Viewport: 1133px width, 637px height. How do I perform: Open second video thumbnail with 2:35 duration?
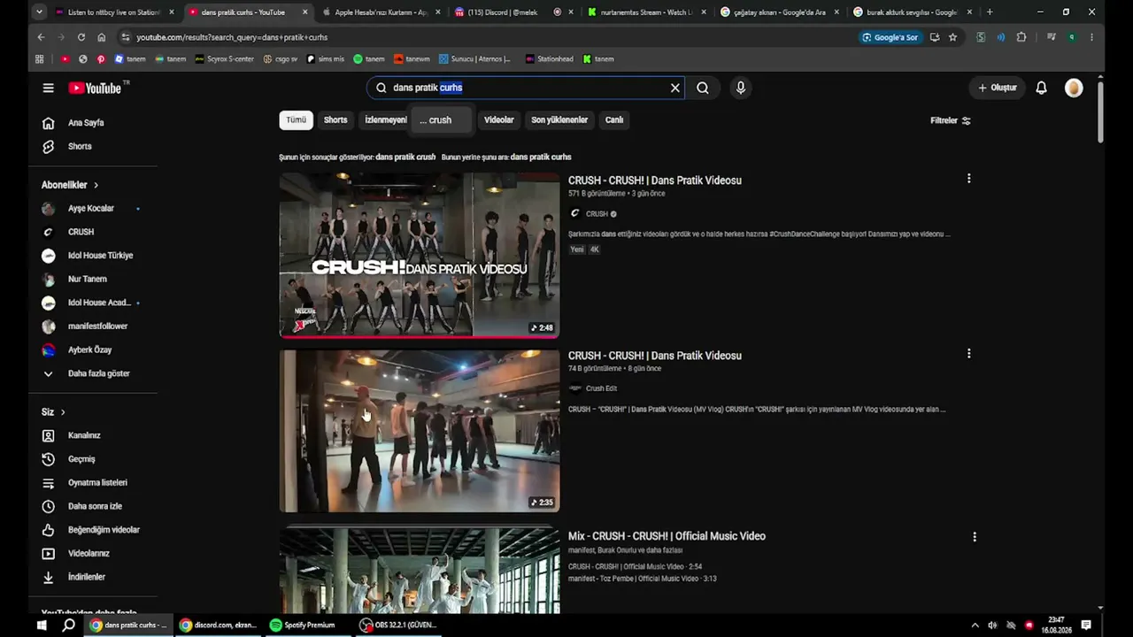click(420, 431)
